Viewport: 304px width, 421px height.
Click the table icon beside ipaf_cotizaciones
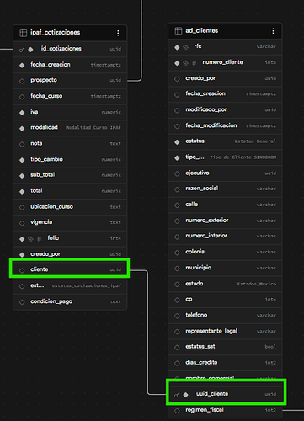click(23, 33)
